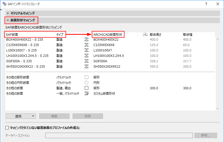Click type 製造, 複合 cell
The width and height of the screenshot is (224, 142).
tap(64, 88)
